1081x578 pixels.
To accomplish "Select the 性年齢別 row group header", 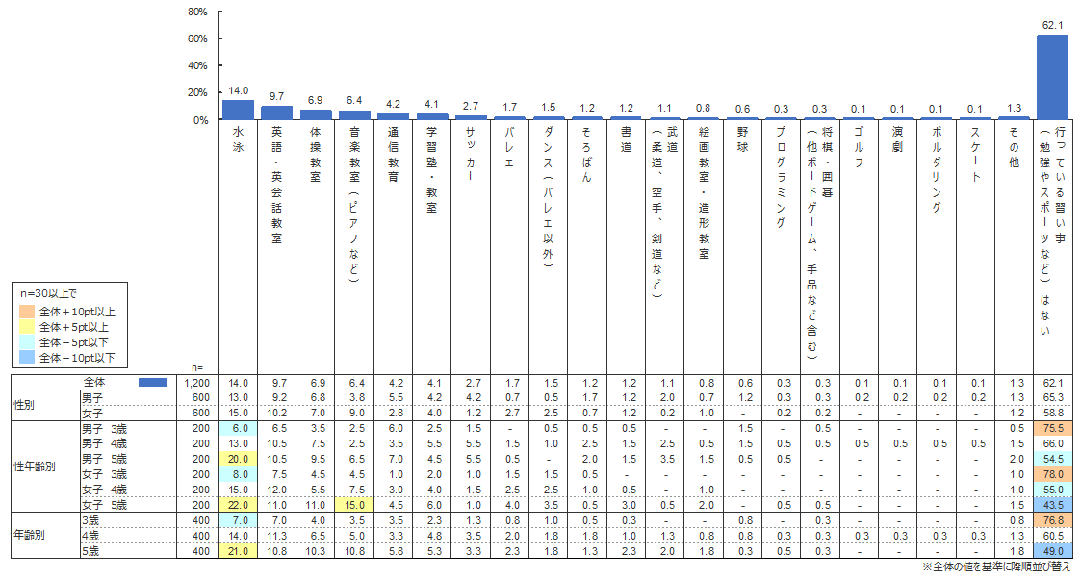I will 32,464.
